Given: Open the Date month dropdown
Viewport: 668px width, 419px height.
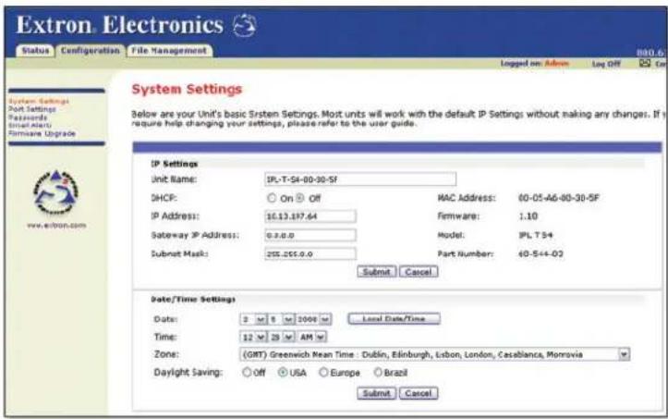Looking at the screenshot, I should [x=253, y=319].
